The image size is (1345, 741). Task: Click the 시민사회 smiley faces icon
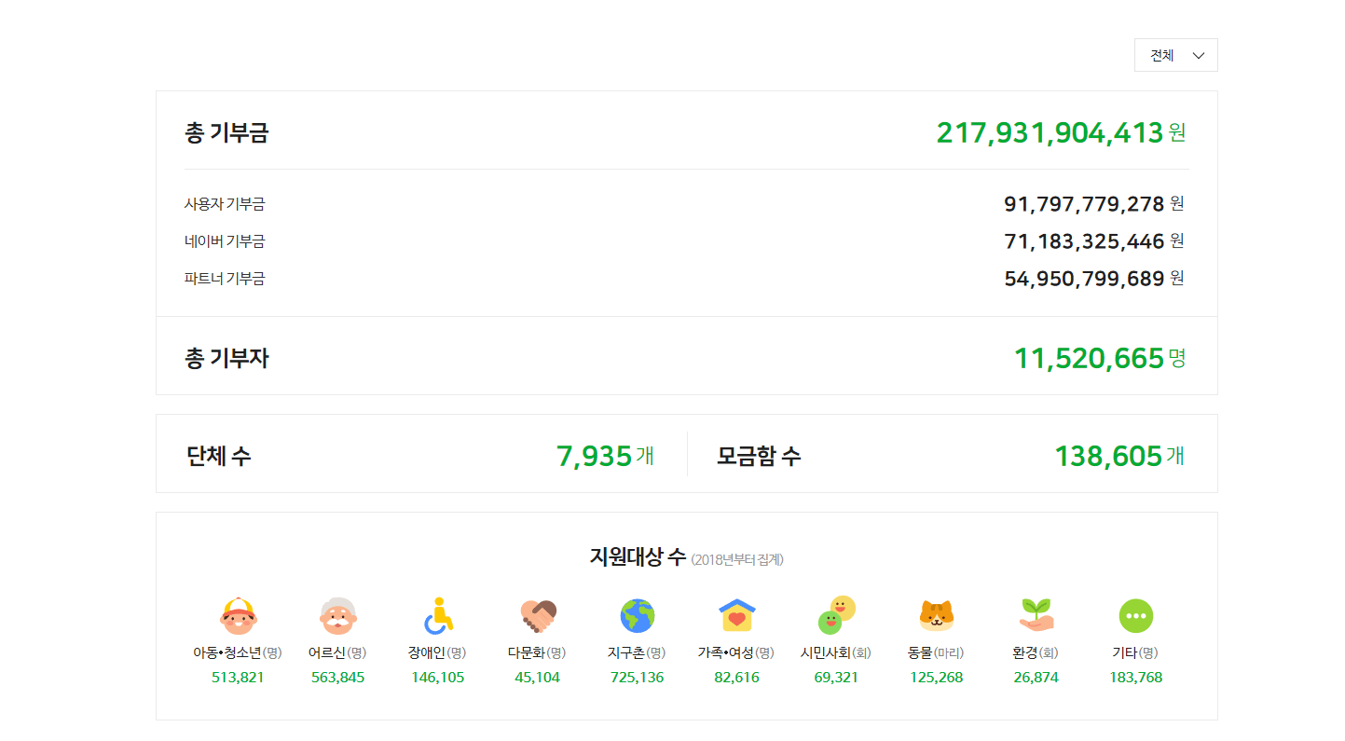[836, 615]
